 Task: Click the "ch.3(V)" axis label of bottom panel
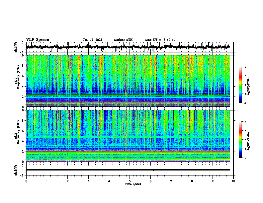16,170
